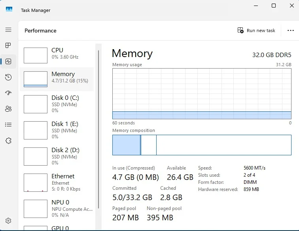Select the Memory performance item
The height and width of the screenshot is (231, 299).
coord(57,79)
